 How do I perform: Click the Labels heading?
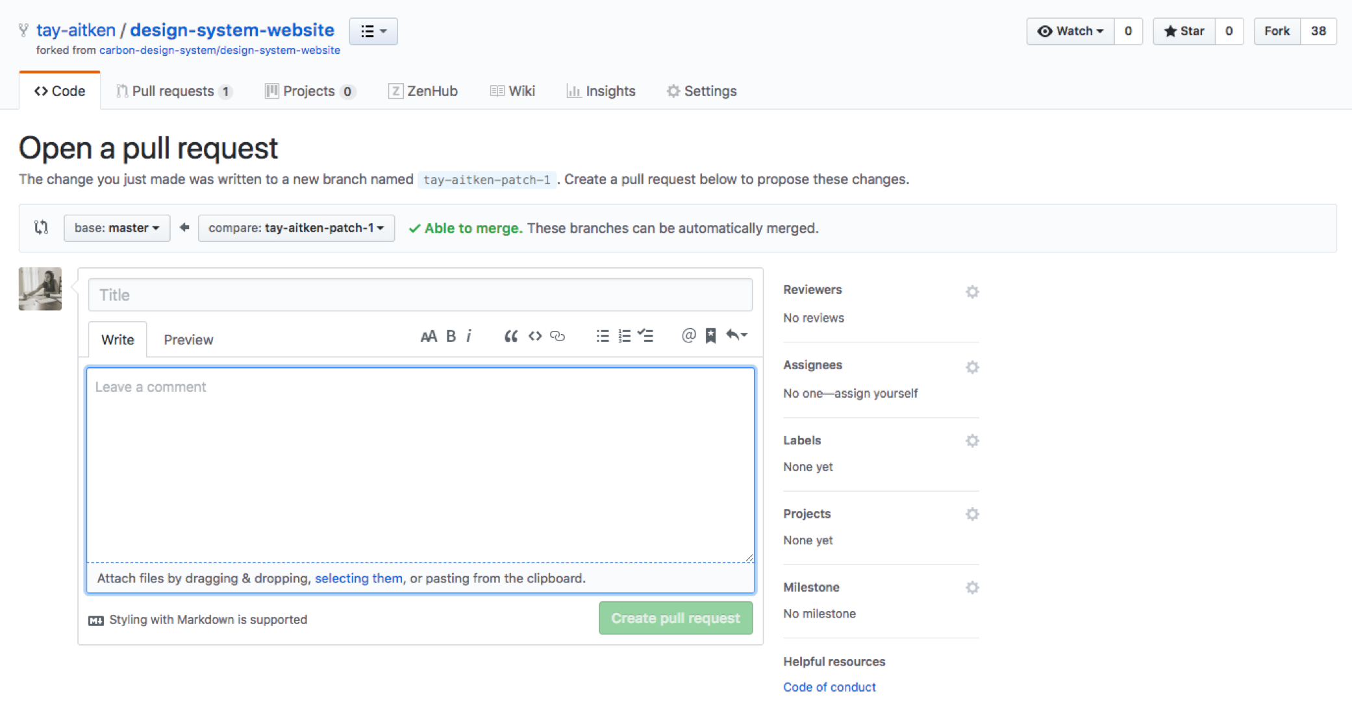coord(802,440)
